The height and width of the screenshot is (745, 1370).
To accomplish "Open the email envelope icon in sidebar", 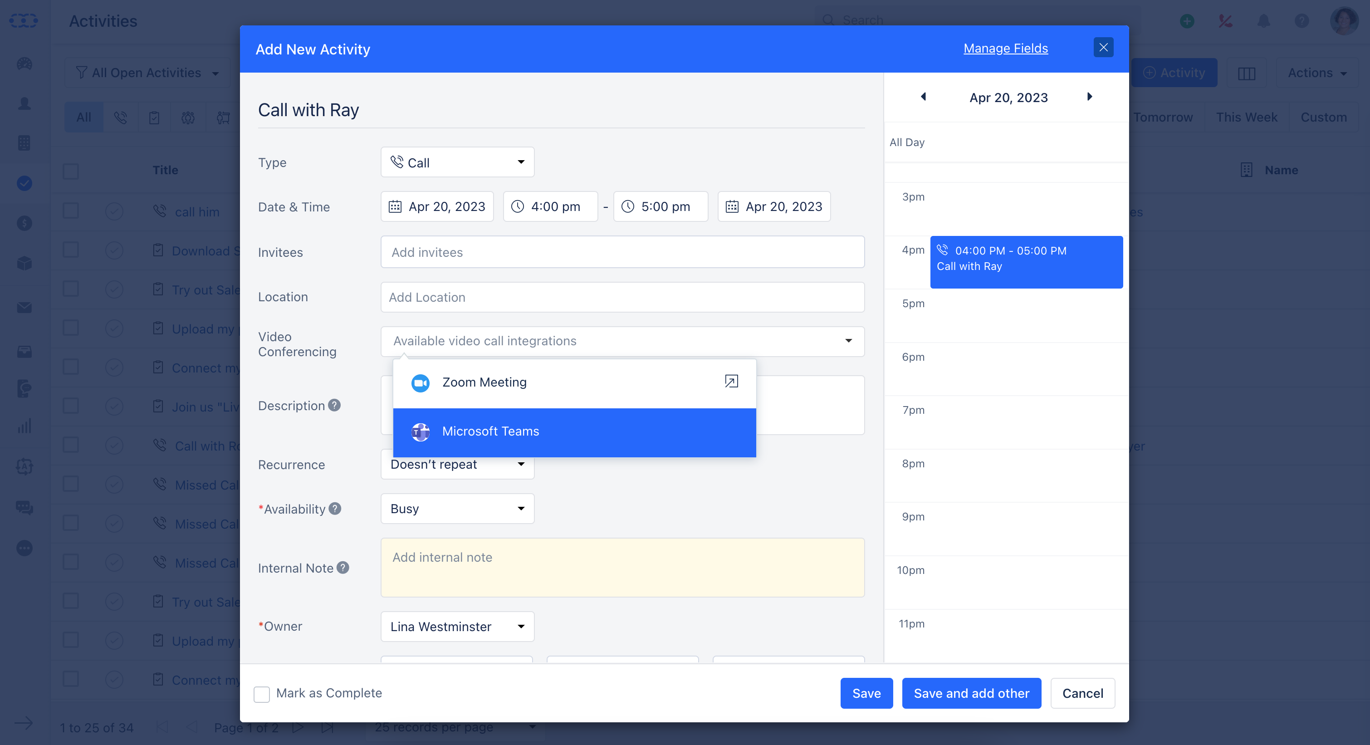I will [24, 307].
